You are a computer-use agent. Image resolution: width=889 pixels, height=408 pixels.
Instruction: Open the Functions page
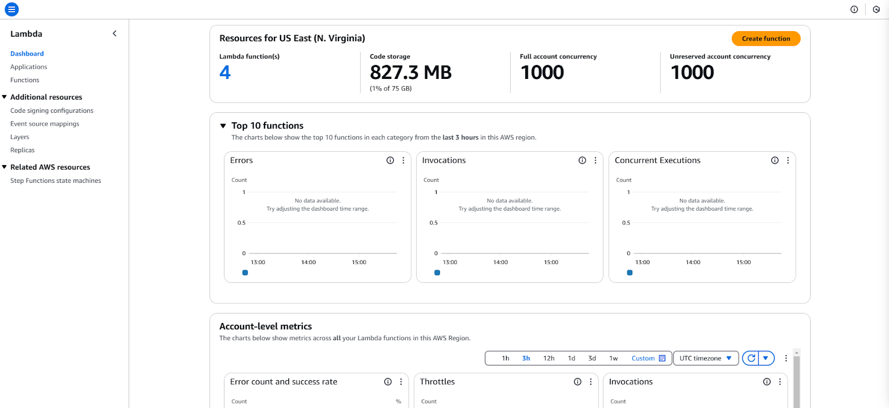coord(24,81)
